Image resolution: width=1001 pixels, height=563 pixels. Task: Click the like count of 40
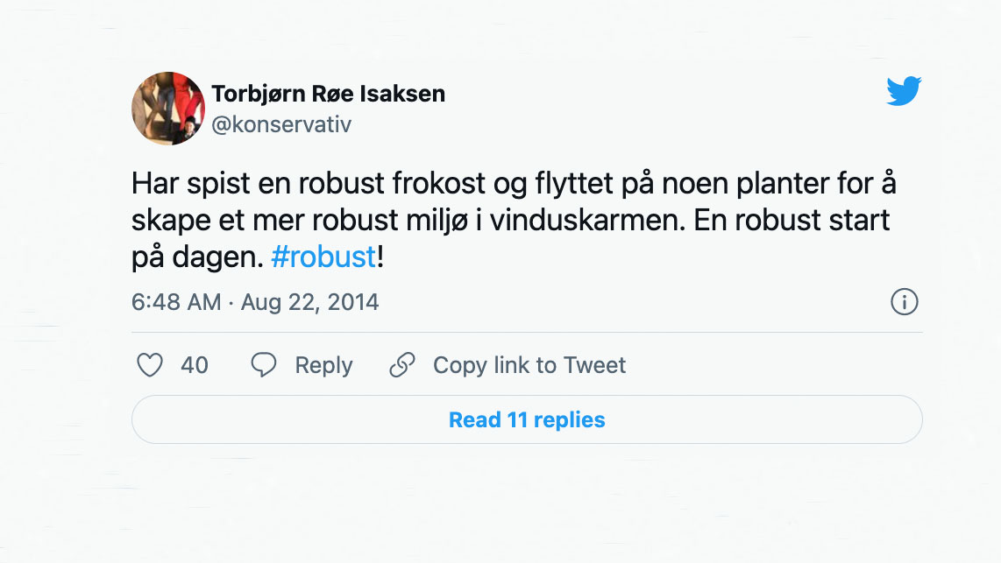[195, 365]
